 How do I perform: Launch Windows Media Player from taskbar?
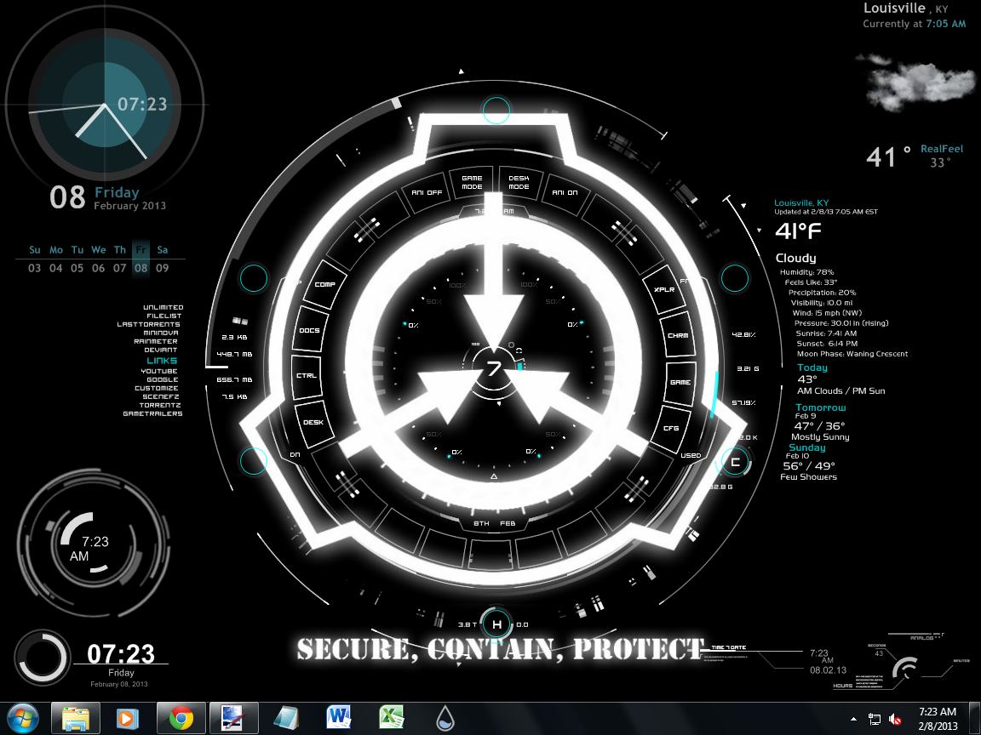coord(128,719)
